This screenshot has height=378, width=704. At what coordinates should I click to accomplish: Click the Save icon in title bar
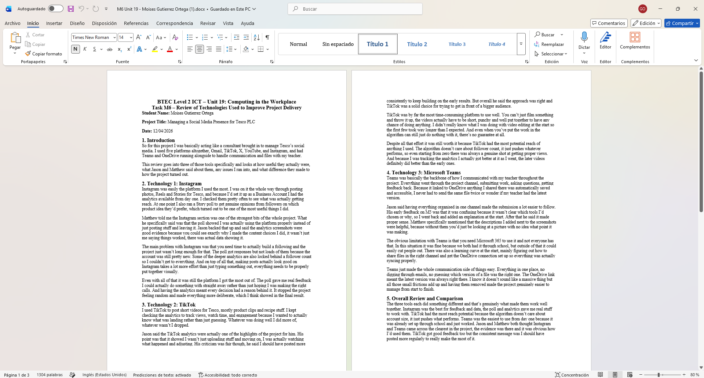(71, 9)
